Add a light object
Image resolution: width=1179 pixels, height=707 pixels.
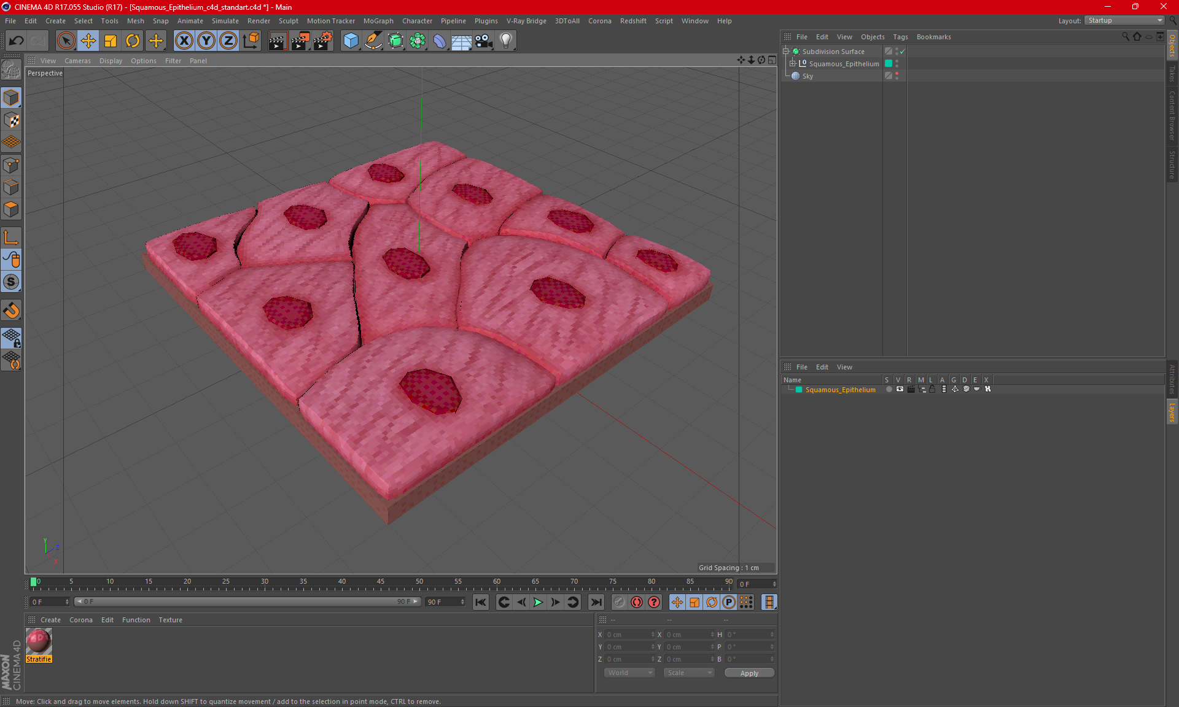coord(505,41)
